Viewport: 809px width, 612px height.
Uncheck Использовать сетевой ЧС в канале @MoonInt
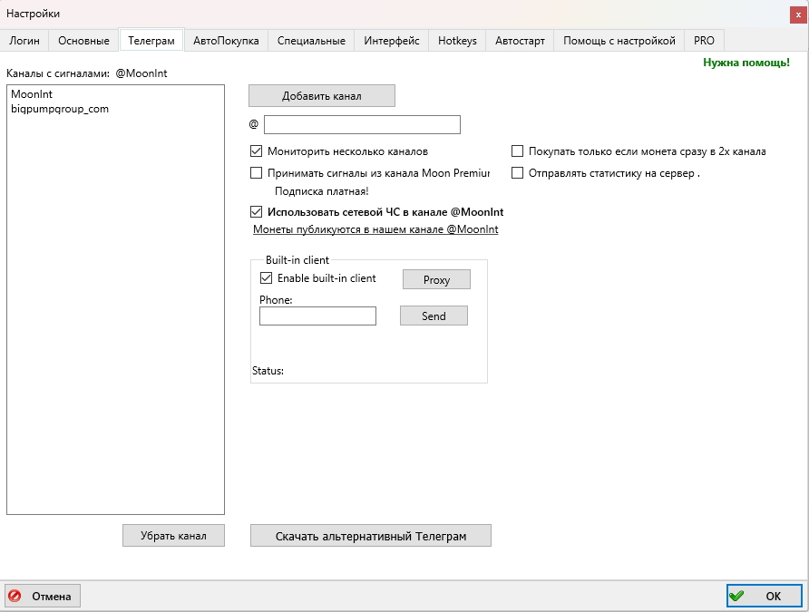(x=256, y=211)
